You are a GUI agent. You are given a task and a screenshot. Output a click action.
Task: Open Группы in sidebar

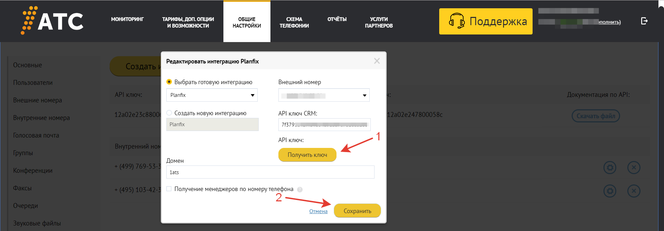tap(23, 153)
